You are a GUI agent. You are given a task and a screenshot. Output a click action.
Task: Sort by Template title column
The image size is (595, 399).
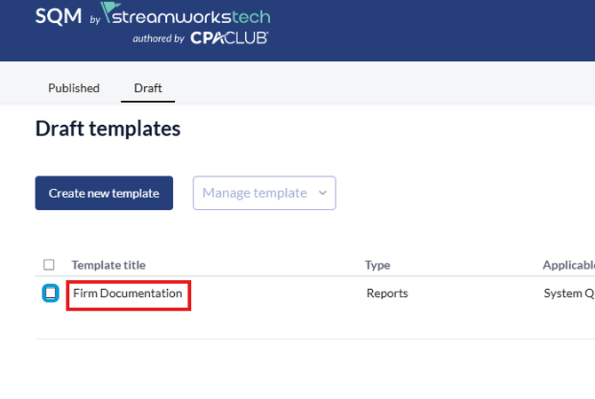(x=108, y=264)
